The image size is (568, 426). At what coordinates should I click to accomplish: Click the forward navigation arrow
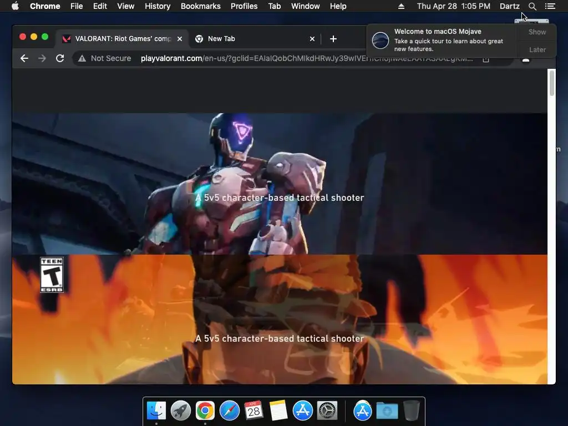(x=42, y=58)
